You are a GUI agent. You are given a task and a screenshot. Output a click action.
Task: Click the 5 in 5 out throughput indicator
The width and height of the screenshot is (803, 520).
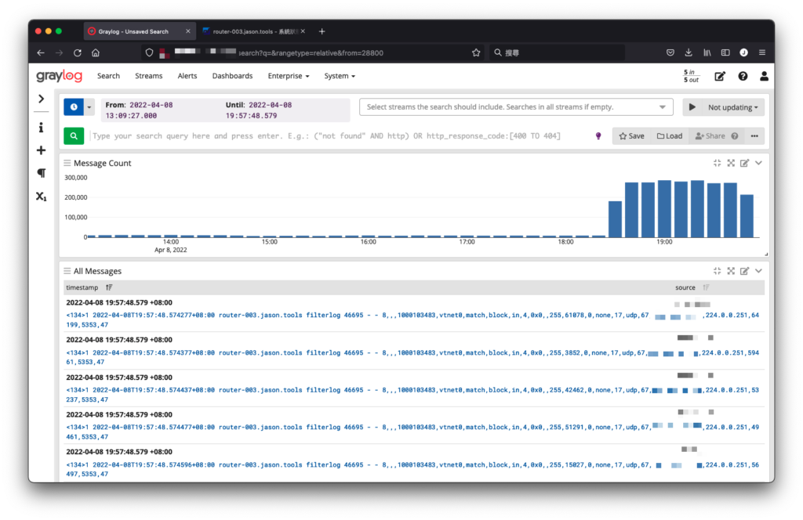pos(691,76)
